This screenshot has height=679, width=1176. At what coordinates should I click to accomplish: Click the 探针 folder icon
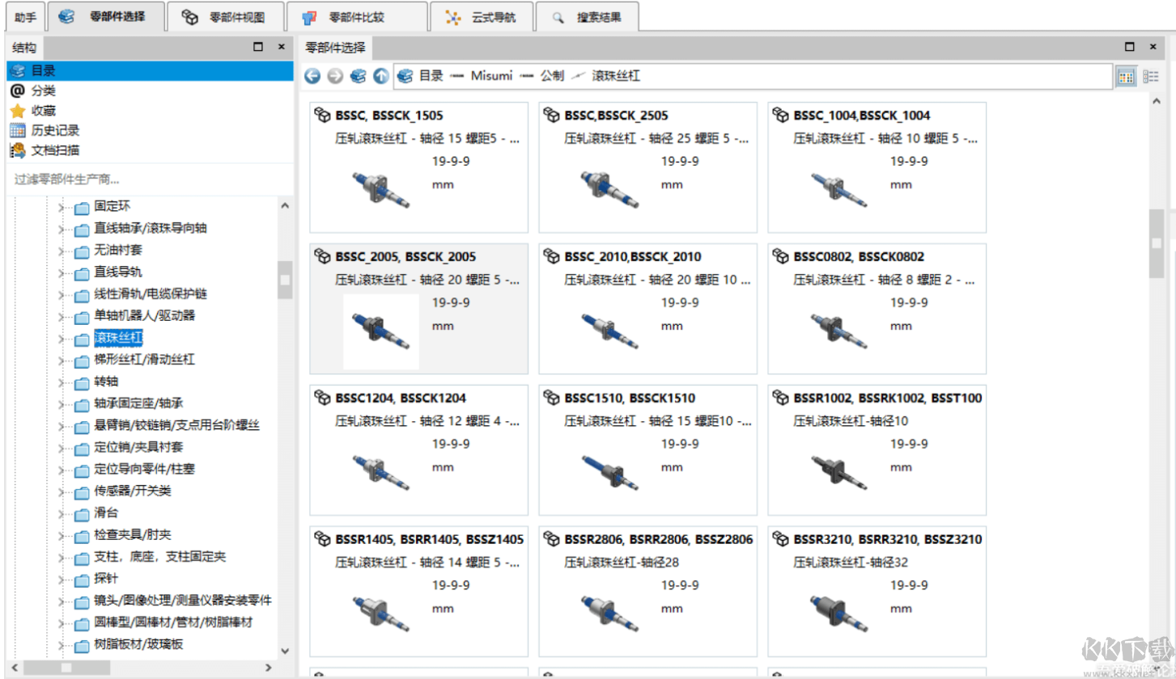pos(82,580)
